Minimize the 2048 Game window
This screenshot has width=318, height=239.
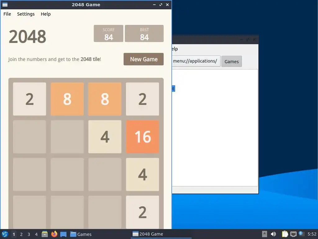click(154, 5)
